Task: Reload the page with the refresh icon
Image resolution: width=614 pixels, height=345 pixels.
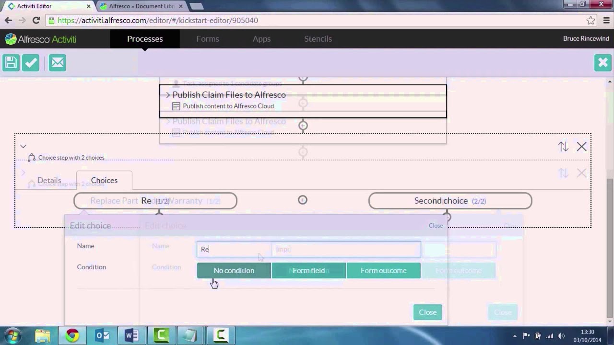Action: pyautogui.click(x=36, y=21)
